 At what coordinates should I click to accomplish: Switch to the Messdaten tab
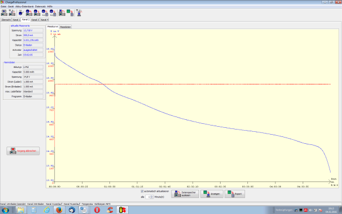coord(65,27)
